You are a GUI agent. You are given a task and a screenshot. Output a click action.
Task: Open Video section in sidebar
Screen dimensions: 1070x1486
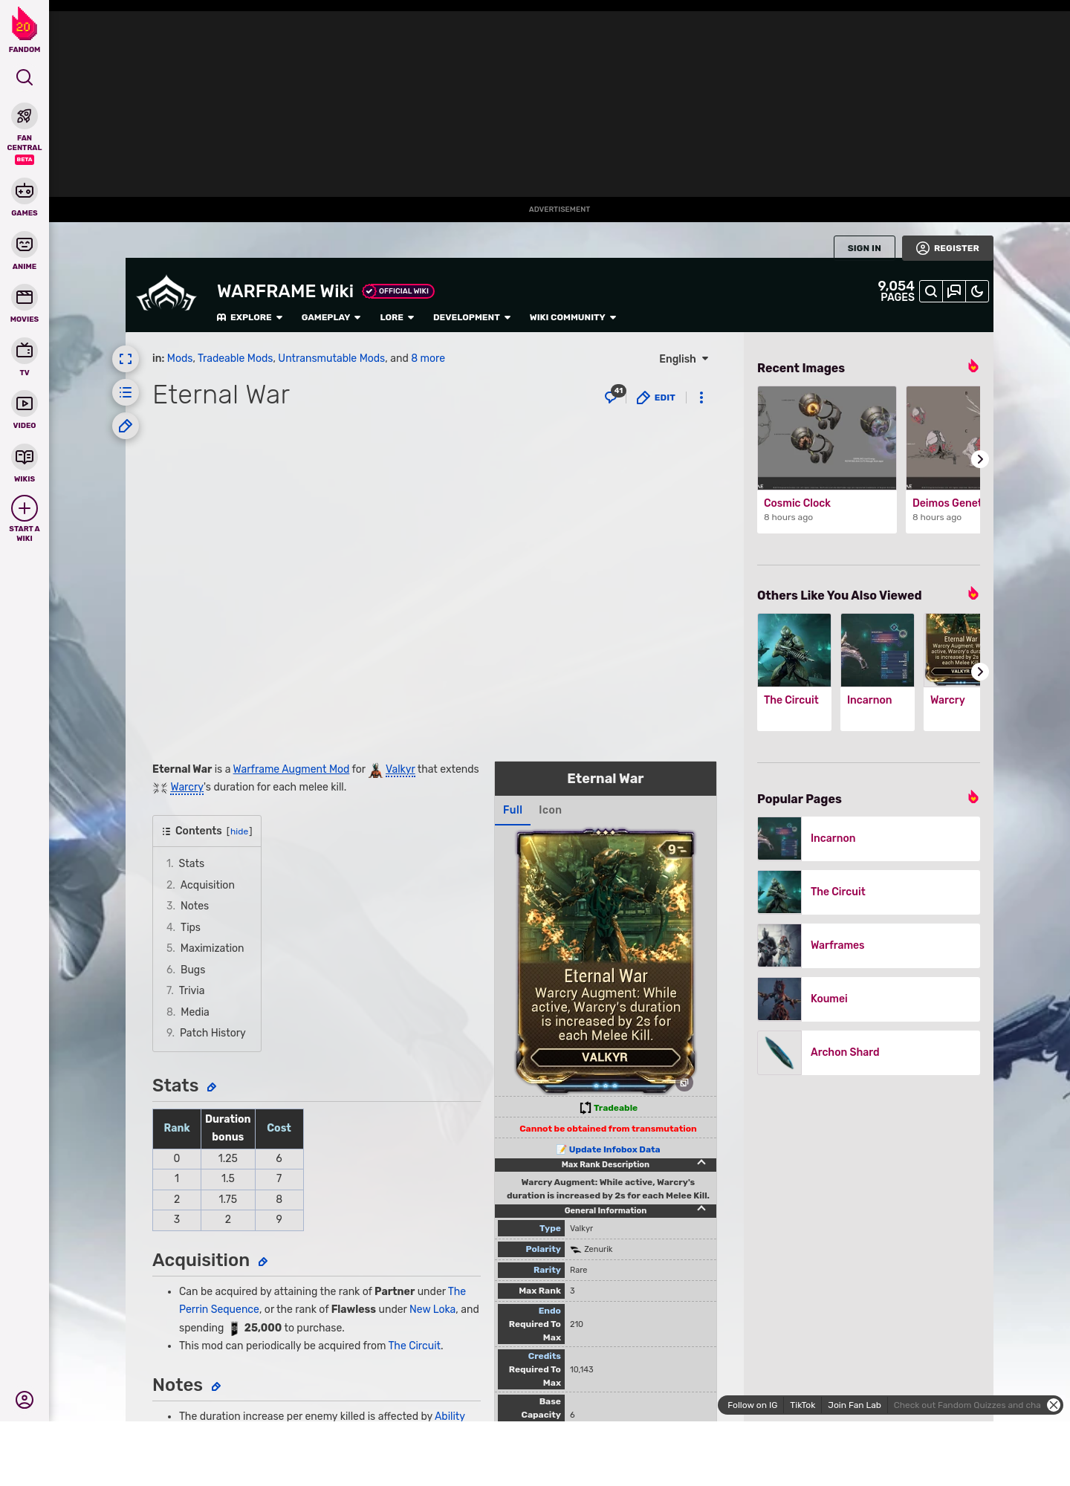pyautogui.click(x=25, y=411)
